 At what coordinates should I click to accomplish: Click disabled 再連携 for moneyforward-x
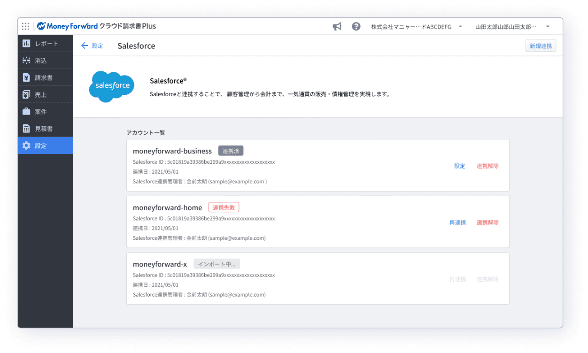(457, 279)
